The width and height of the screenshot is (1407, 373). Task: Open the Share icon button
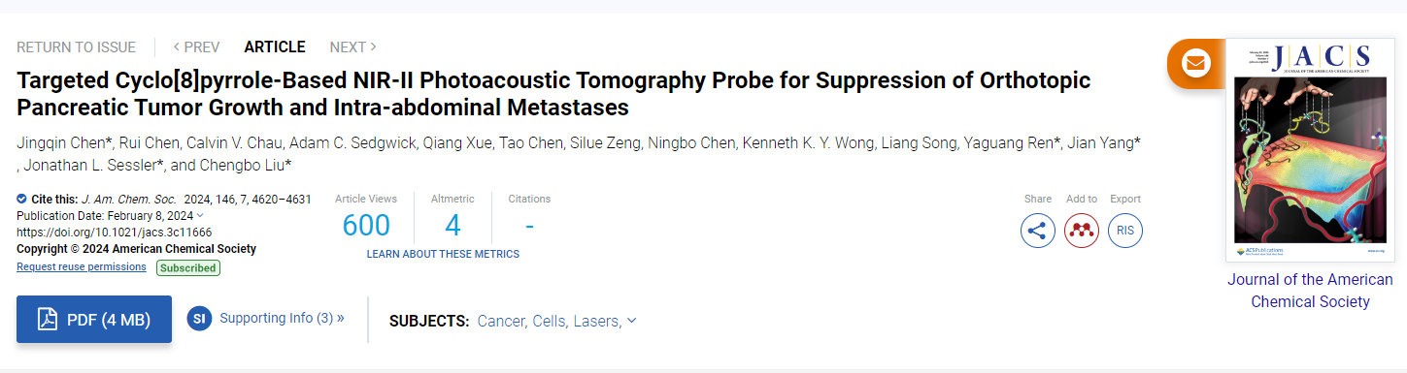pyautogui.click(x=1038, y=231)
